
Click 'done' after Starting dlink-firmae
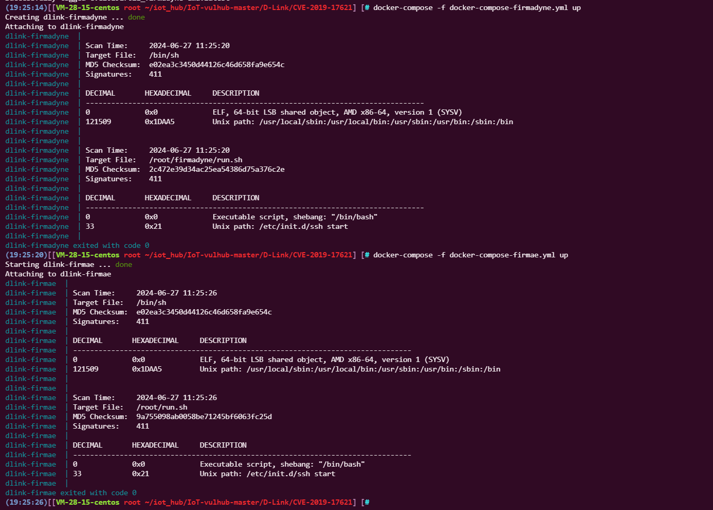point(123,264)
